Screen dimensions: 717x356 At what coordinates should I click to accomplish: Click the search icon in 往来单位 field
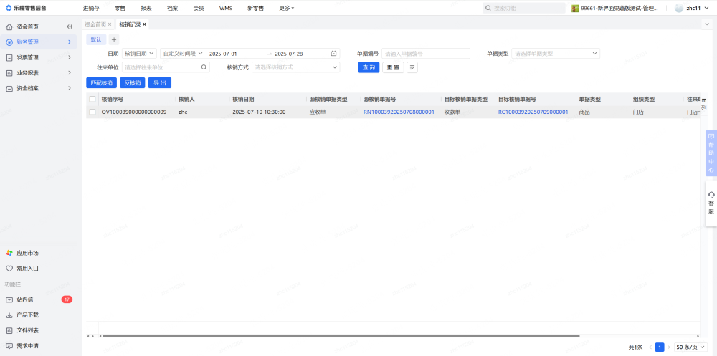pos(204,67)
